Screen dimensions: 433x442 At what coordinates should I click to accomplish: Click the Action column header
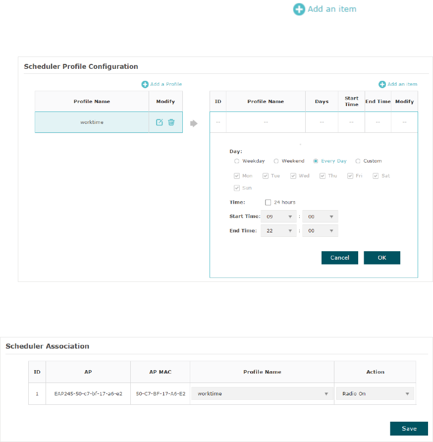(x=375, y=372)
